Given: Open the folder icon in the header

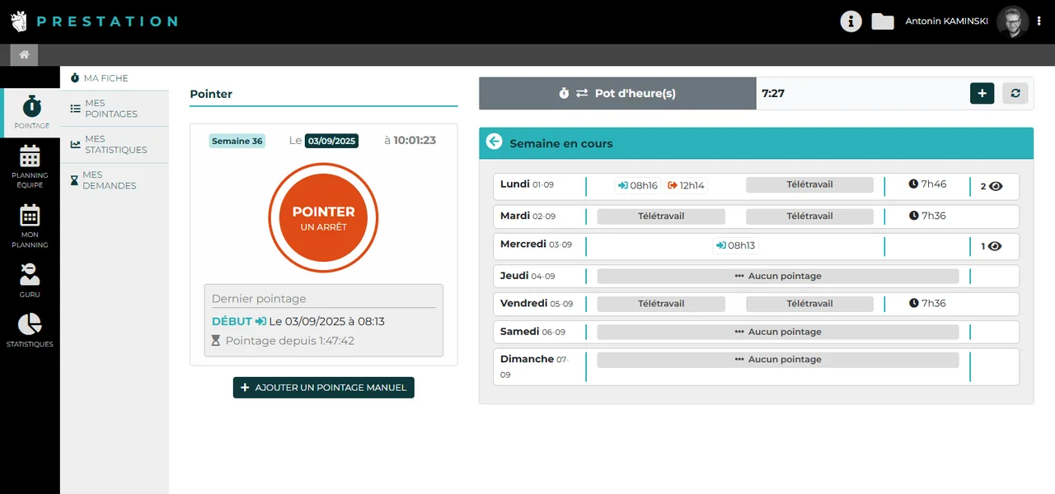Looking at the screenshot, I should 883,21.
